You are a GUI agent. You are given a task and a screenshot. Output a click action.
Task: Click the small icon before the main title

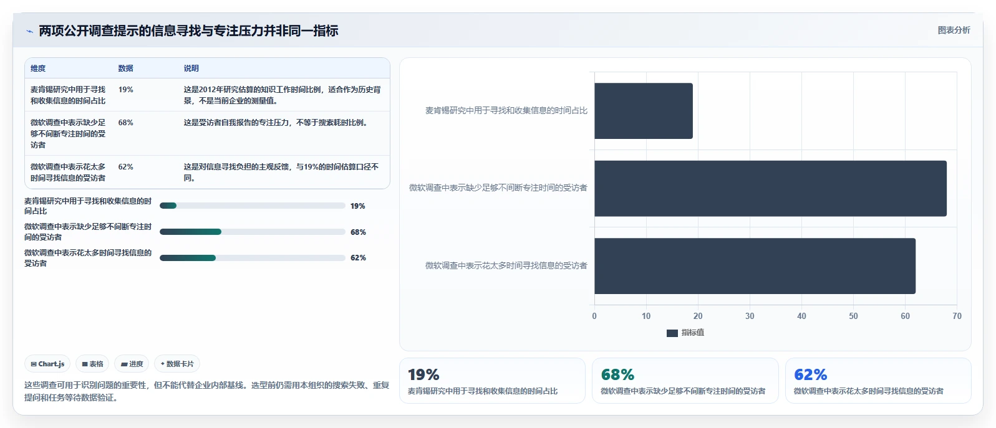[x=29, y=31]
